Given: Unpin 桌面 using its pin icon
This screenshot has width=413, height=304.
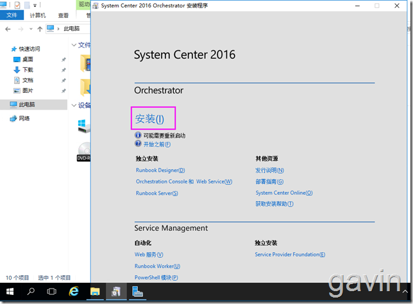Looking at the screenshot, I should click(x=63, y=60).
